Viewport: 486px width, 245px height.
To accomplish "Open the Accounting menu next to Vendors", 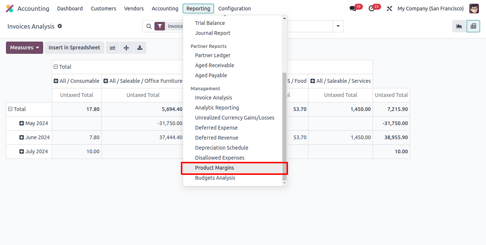I will pos(165,9).
